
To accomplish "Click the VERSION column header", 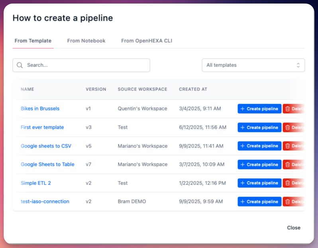I will click(x=96, y=89).
